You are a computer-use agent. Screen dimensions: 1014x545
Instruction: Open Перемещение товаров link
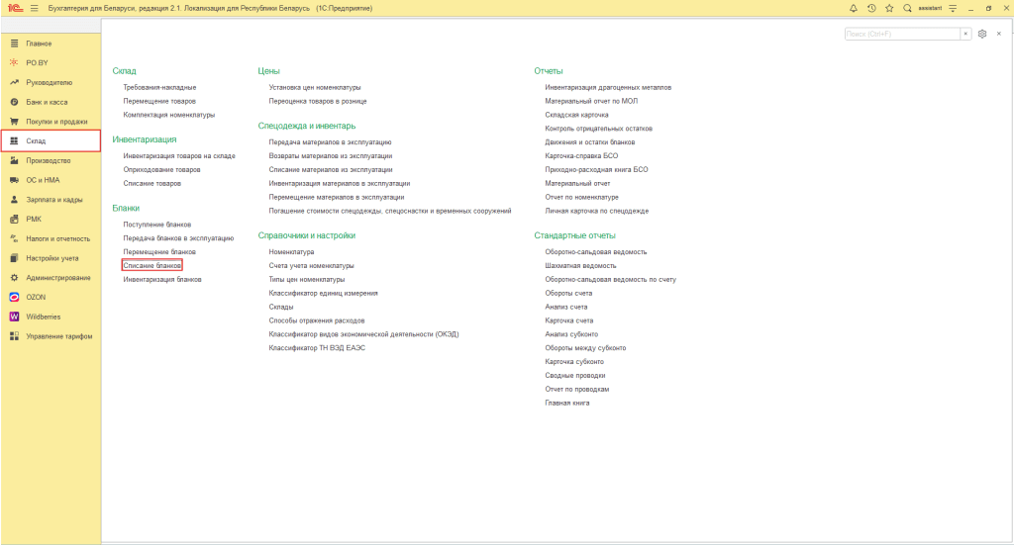159,101
